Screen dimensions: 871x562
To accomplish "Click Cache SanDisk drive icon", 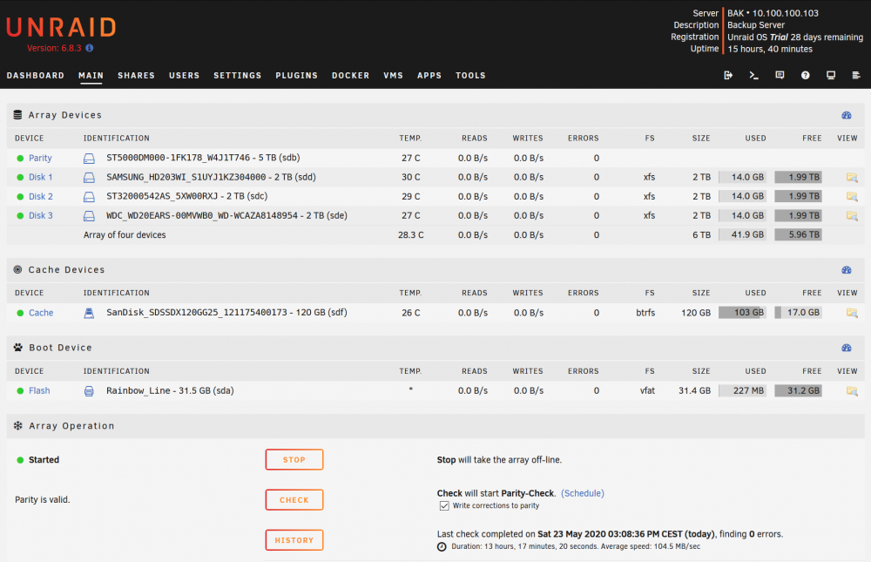I will tap(89, 313).
